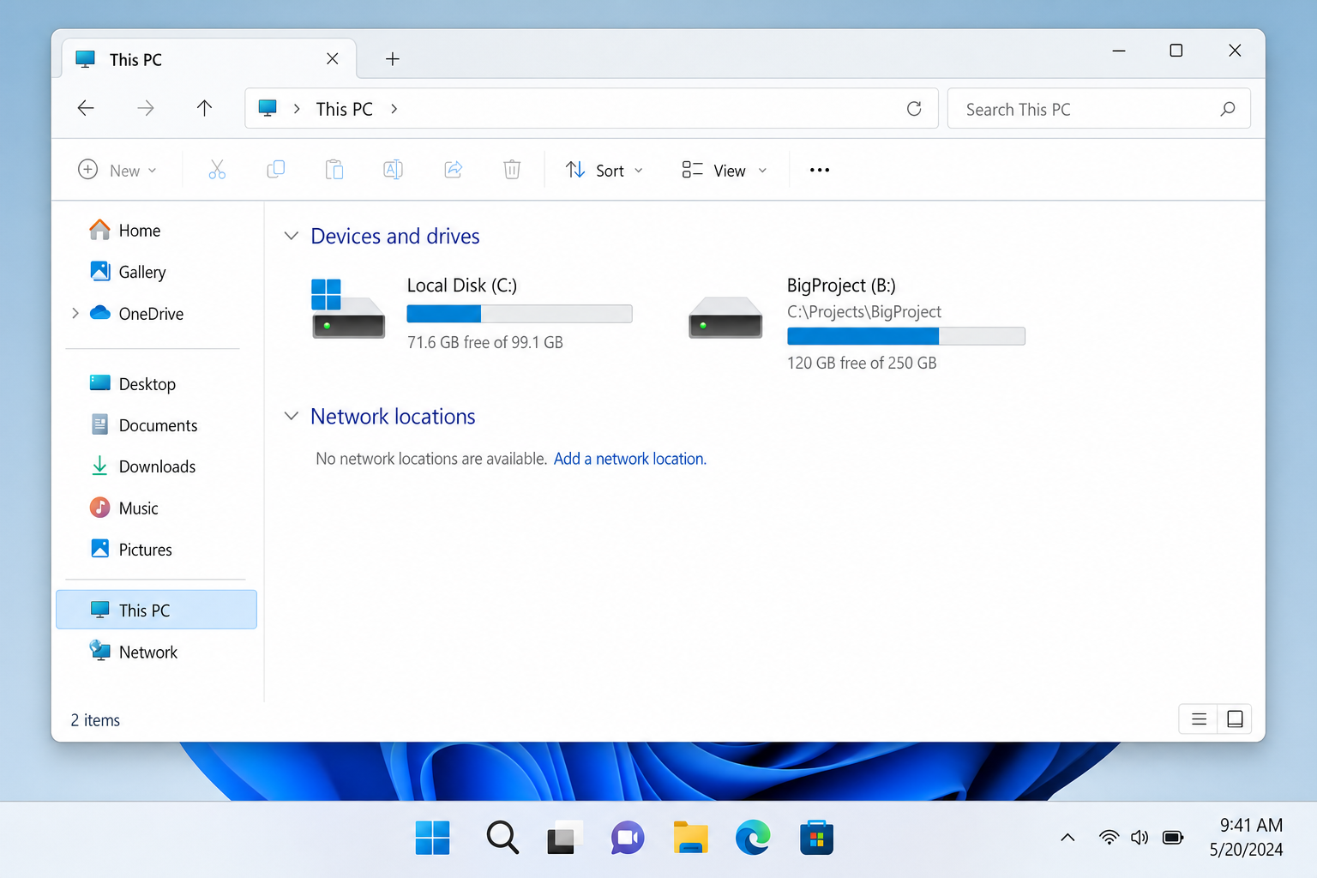Refresh the This PC view
Viewport: 1317px width, 878px height.
tap(914, 109)
